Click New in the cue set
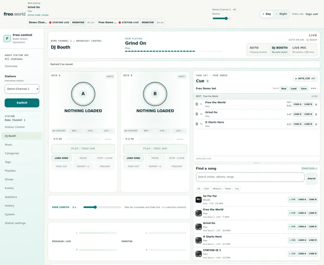 283,89
